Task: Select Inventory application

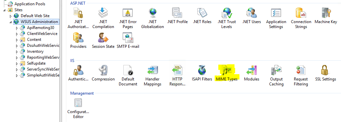Action: [35, 51]
